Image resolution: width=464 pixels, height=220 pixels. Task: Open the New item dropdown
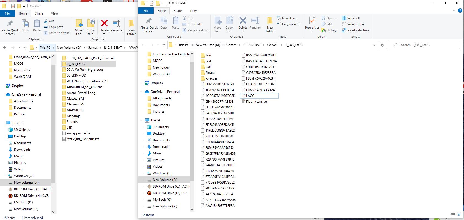pyautogui.click(x=287, y=18)
